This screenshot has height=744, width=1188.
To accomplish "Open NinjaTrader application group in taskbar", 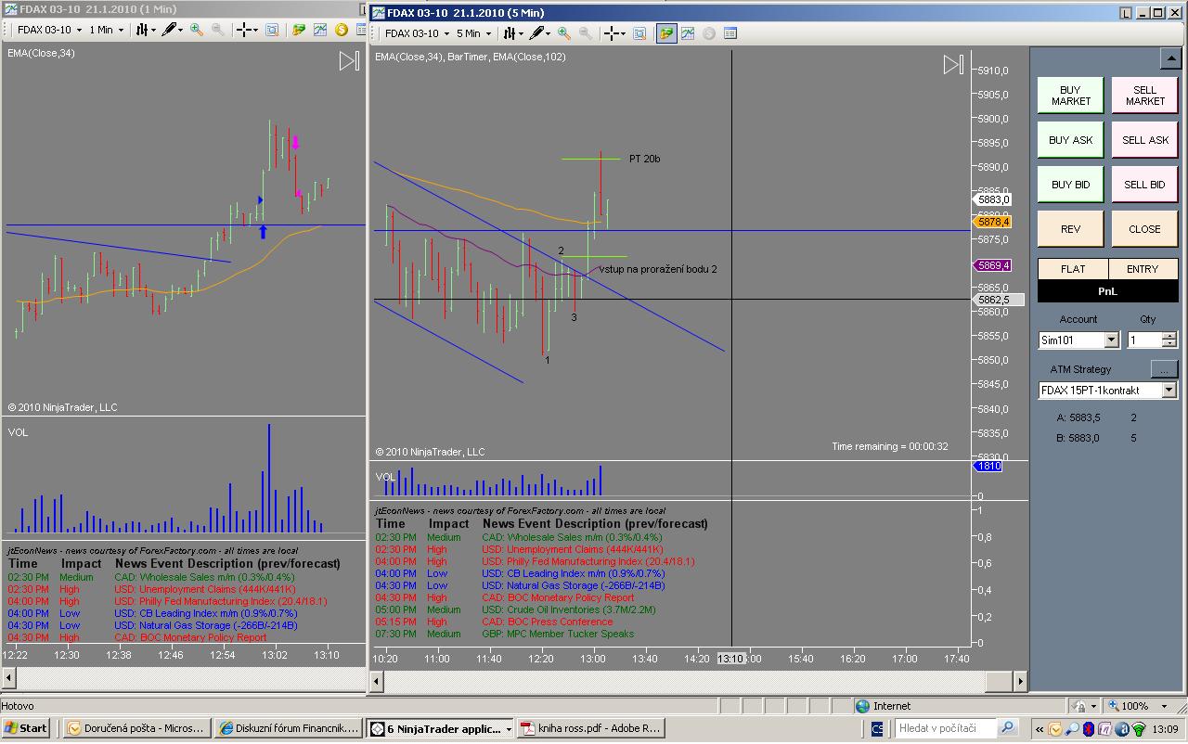I will coord(440,728).
